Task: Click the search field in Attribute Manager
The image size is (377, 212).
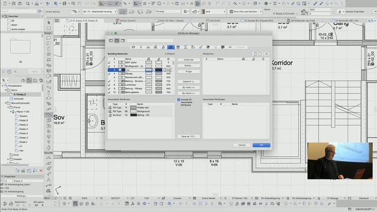Action: click(x=150, y=41)
